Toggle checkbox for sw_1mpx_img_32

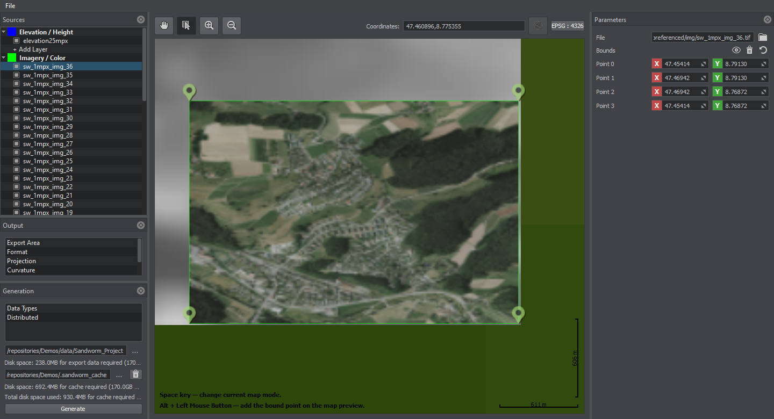pyautogui.click(x=17, y=101)
